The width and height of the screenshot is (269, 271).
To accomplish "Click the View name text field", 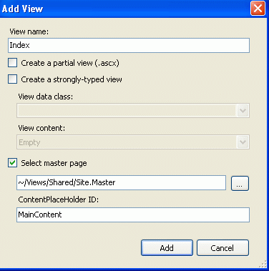I will pyautogui.click(x=129, y=45).
